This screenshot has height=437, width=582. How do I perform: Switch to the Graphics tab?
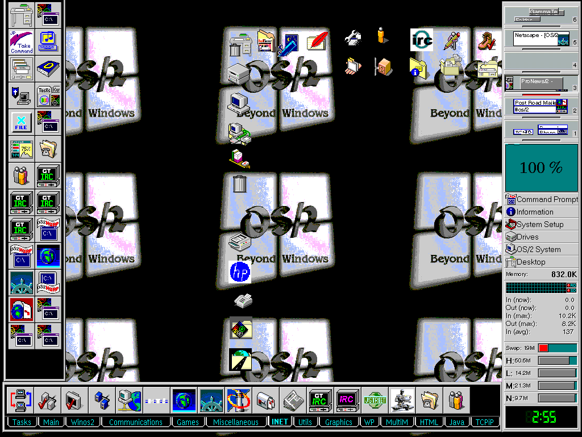point(339,422)
